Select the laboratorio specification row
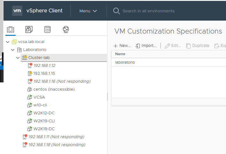The image size is (226, 154). click(168, 62)
